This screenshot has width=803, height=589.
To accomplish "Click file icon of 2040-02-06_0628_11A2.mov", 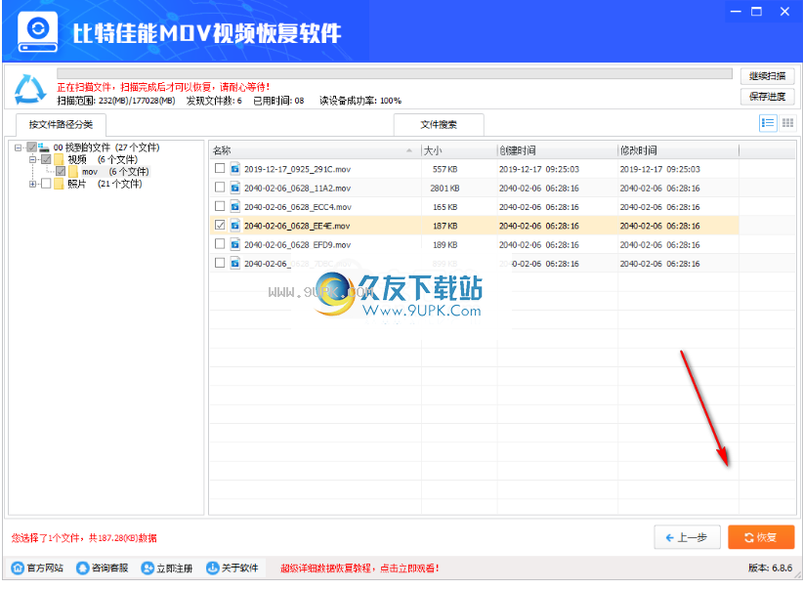I will pos(235,188).
